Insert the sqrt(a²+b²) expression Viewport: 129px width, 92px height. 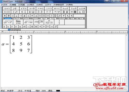[8, 22]
